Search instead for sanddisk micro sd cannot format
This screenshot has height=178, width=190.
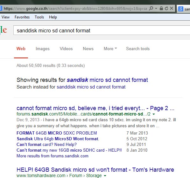click(91, 87)
